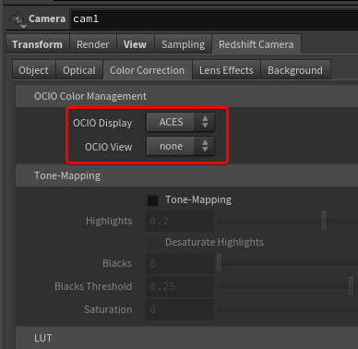This screenshot has width=358, height=349.
Task: Click the Highlights slider handle
Action: 324,221
